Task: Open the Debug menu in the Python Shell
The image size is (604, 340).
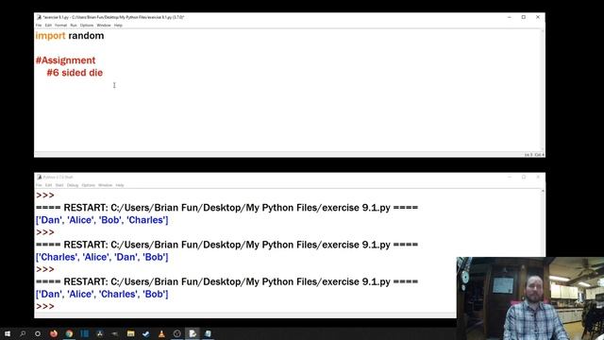Action: point(73,185)
